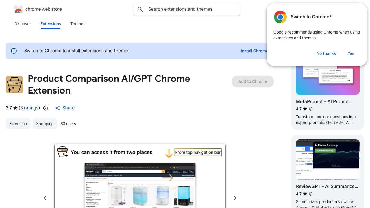
Task: Select the Extension category chip
Action: click(18, 124)
